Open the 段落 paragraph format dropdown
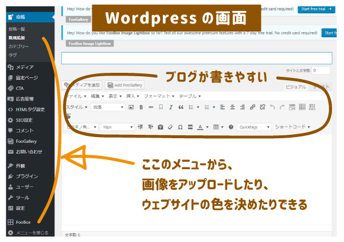Image resolution: width=344 pixels, height=242 pixels. click(108, 107)
